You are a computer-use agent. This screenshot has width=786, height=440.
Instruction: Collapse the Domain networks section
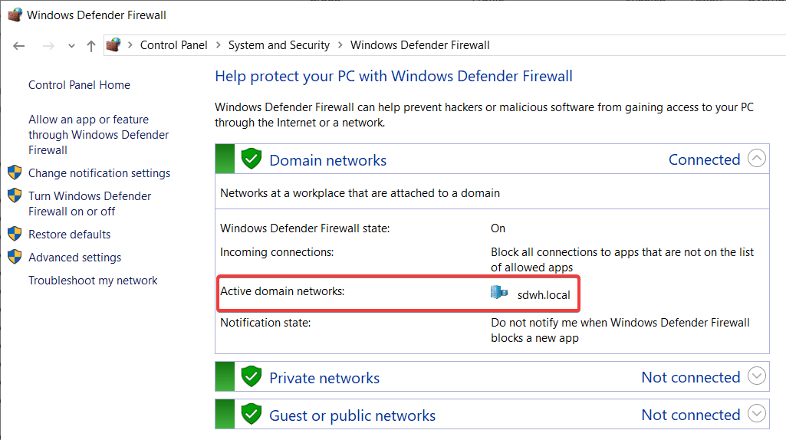tap(756, 159)
